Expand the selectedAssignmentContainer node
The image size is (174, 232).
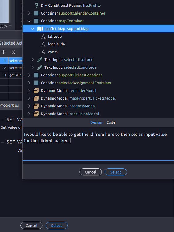coord(29,83)
